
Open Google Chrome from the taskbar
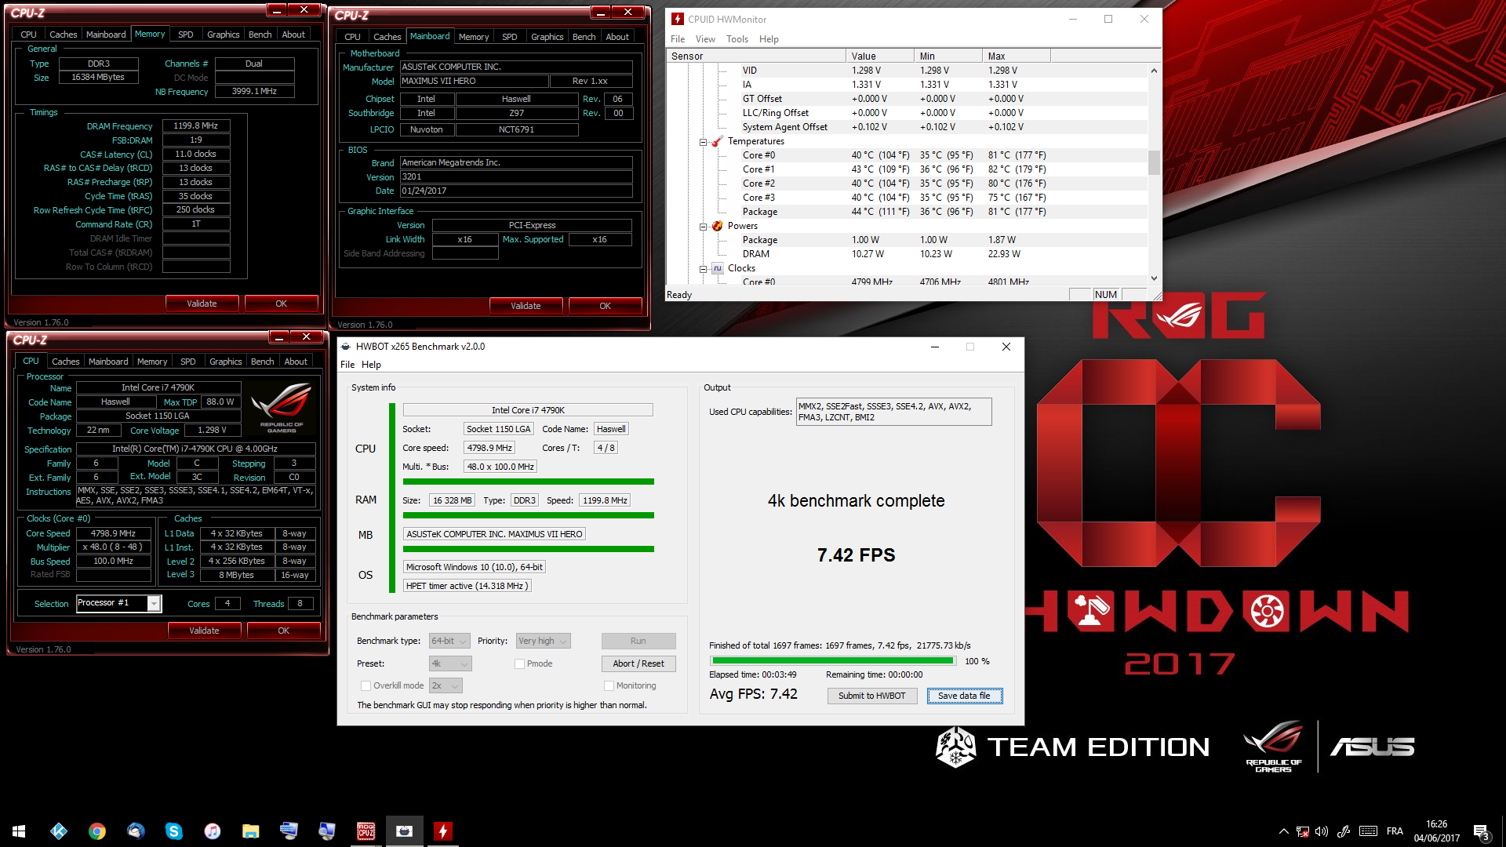click(97, 831)
